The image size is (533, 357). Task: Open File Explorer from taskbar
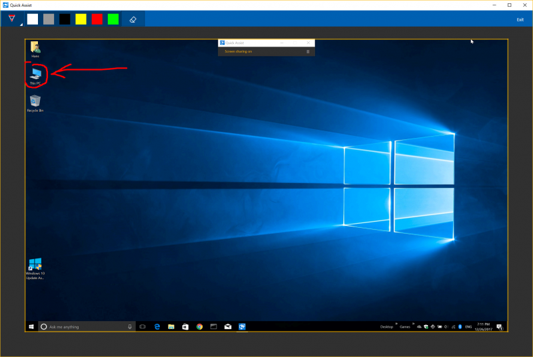click(171, 326)
